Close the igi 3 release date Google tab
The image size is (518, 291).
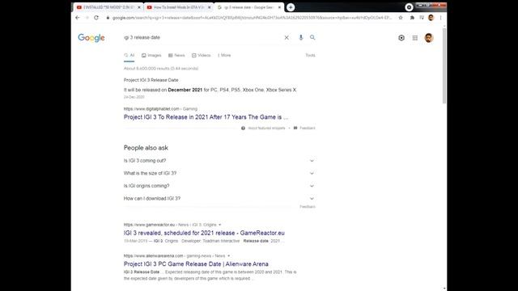pyautogui.click(x=279, y=7)
